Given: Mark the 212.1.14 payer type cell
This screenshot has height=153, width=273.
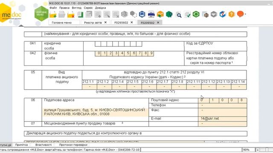Looking at the screenshot, I should pyautogui.click(x=239, y=87).
